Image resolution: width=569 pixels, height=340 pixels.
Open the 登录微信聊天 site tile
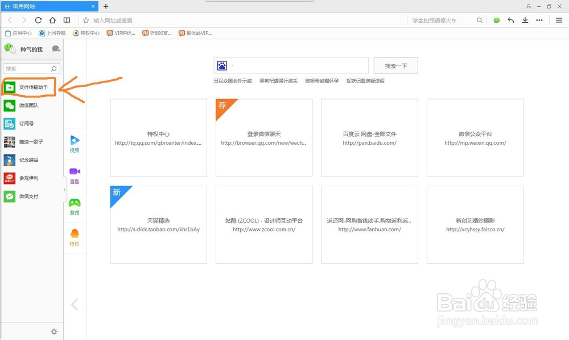coord(264,138)
